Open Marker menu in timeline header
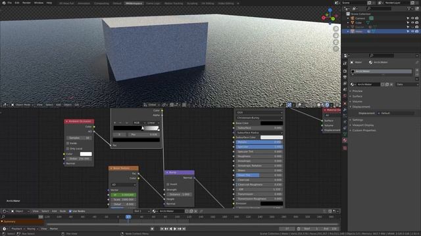Screen dimensions: 421x236 coord(54,229)
